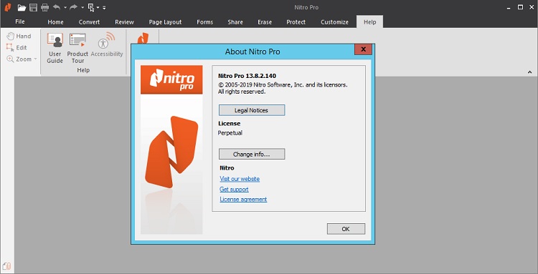The height and width of the screenshot is (274, 538).
Task: Collapse the ribbon with the chevron
Action: 530,72
